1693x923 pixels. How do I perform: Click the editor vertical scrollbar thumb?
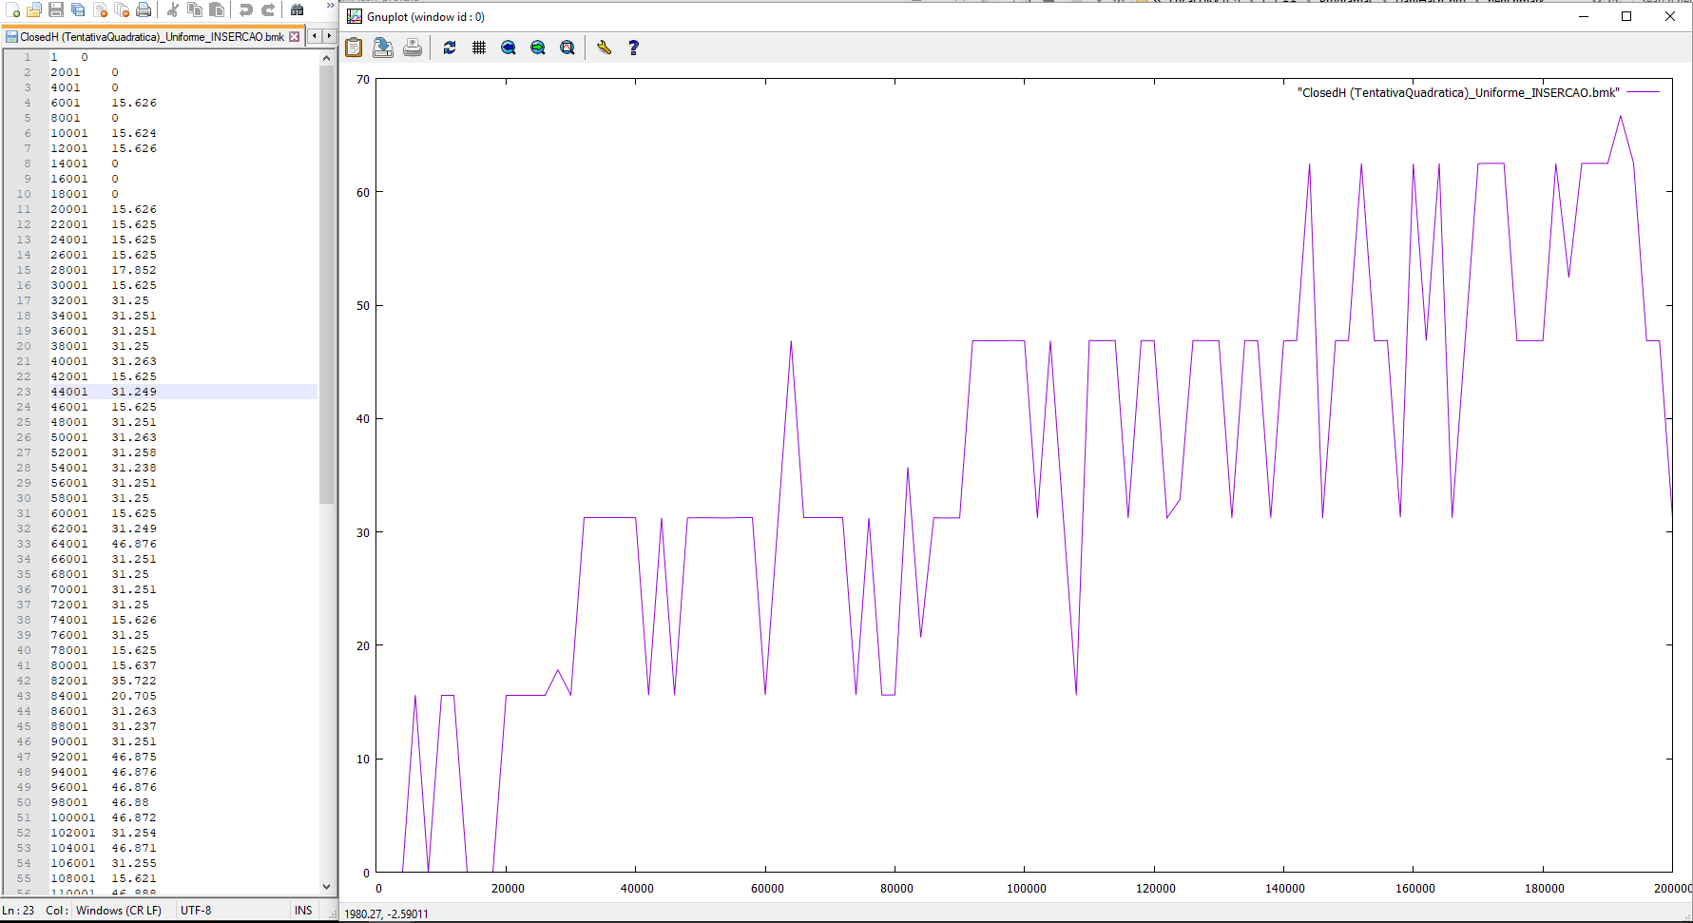(327, 285)
